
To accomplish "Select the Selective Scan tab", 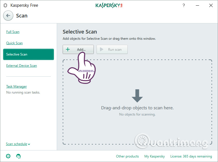I will (x=29, y=54).
